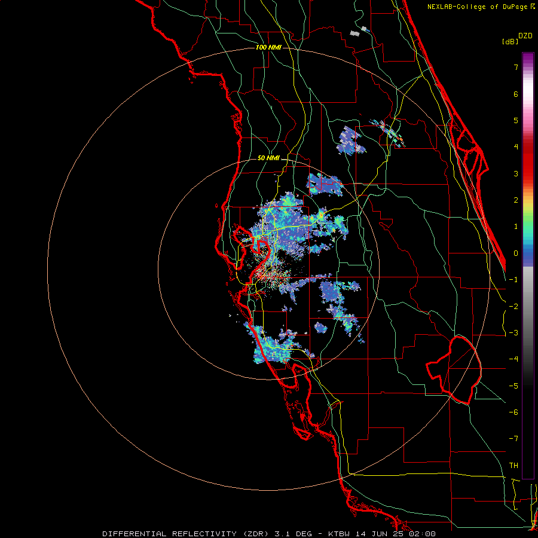The image size is (538, 538).
Task: Click the 50 NMI range ring label
Action: (x=268, y=158)
